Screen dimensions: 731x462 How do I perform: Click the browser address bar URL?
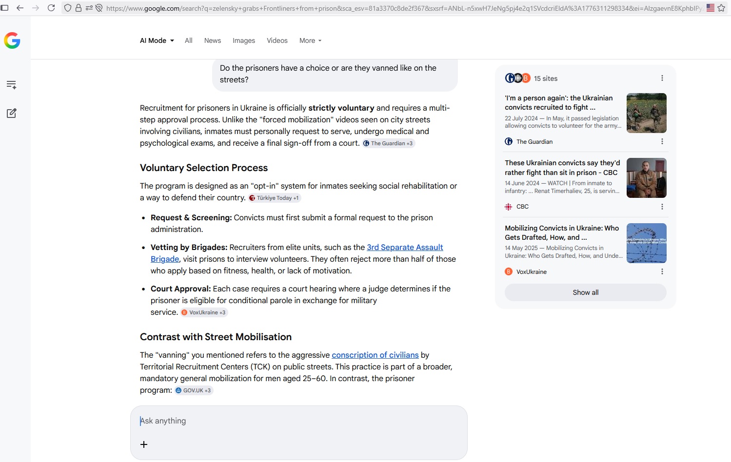(404, 8)
